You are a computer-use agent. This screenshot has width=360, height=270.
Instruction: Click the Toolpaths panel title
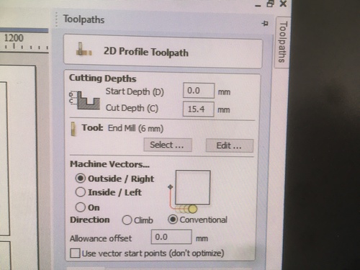click(84, 19)
